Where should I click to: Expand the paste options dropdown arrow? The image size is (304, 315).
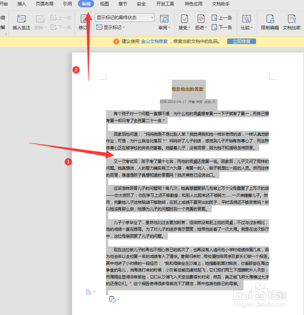coord(118,300)
